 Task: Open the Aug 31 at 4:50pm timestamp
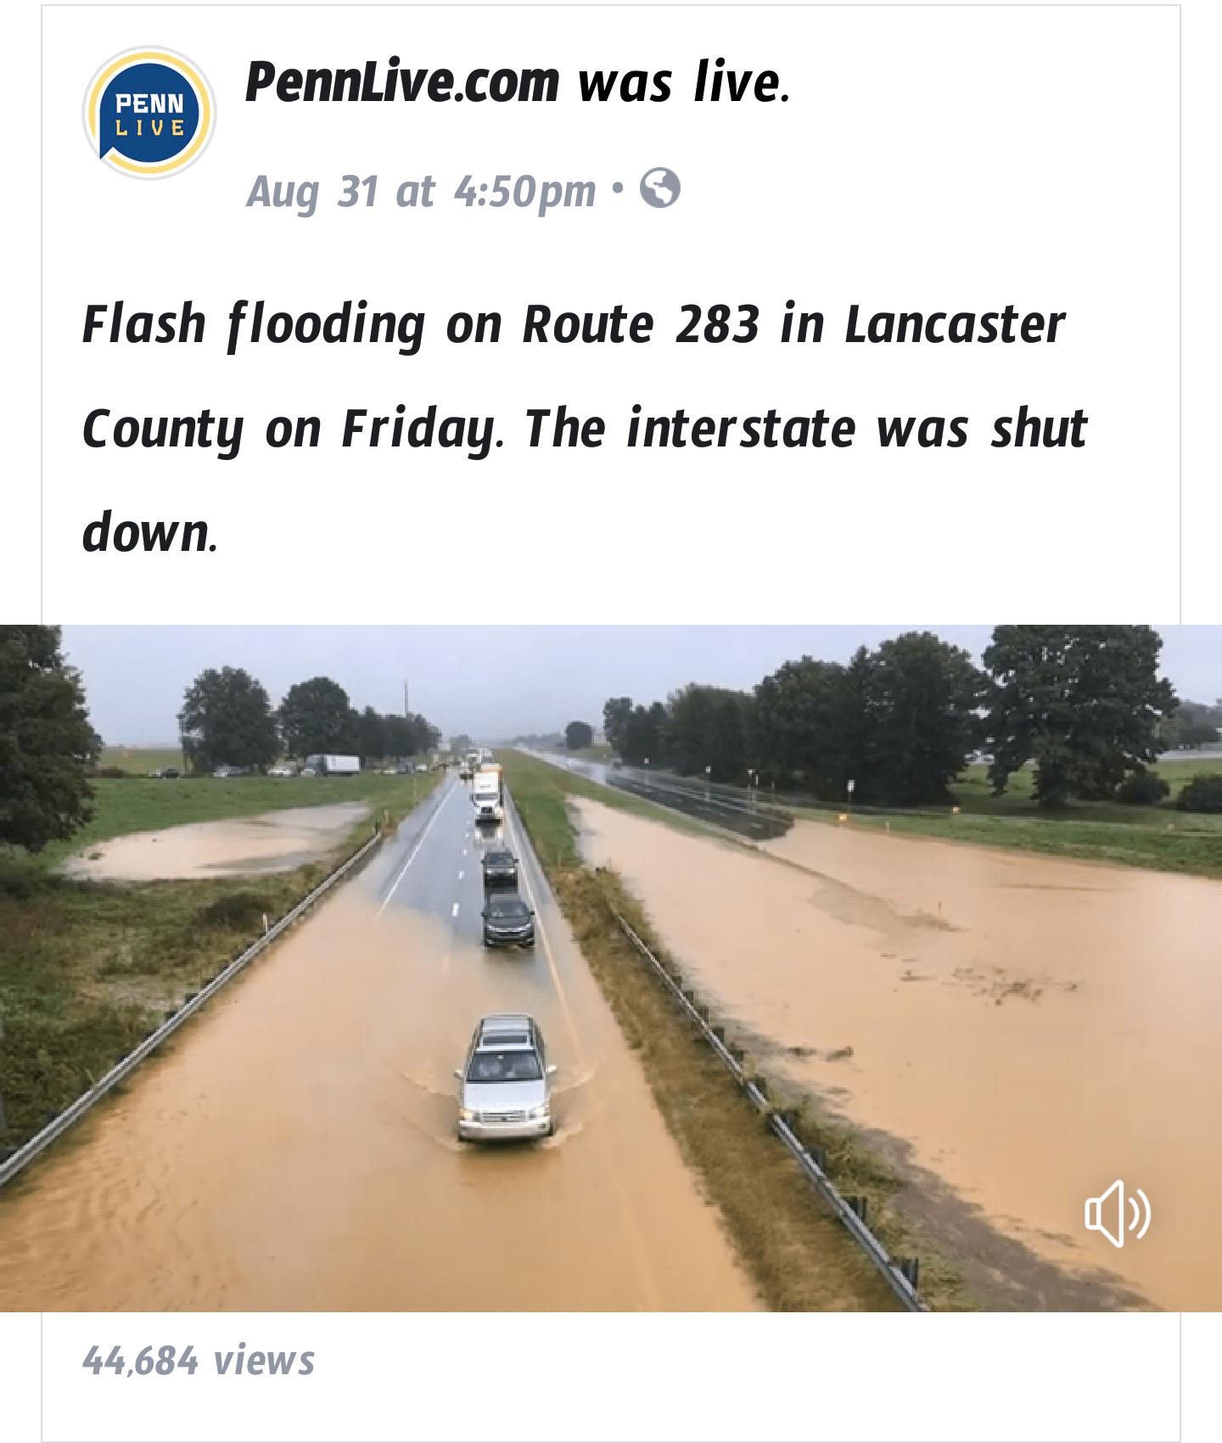coord(422,192)
